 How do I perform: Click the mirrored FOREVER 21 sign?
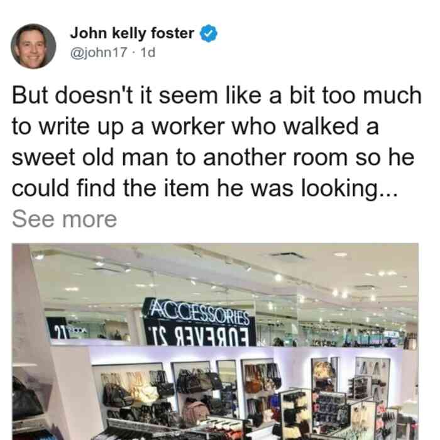coord(199,336)
